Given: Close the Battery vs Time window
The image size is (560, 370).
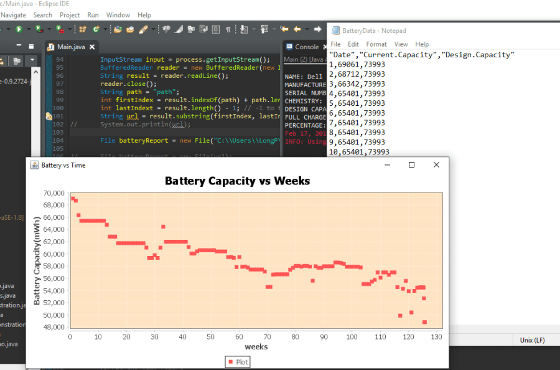Looking at the screenshot, I should 436,164.
